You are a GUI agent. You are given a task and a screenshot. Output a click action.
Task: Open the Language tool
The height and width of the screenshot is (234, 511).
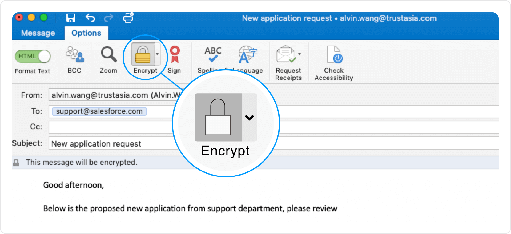pos(248,55)
